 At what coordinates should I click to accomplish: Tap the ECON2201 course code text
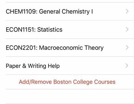pos(21,48)
